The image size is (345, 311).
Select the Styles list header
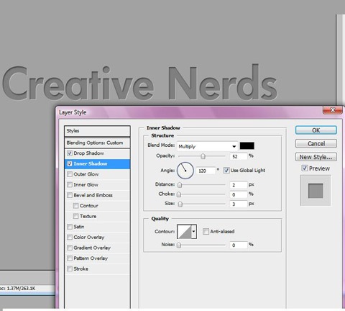[97, 131]
